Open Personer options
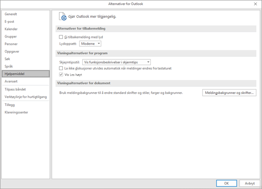Image resolution: width=262 pixels, height=189 pixels. click(x=26, y=44)
